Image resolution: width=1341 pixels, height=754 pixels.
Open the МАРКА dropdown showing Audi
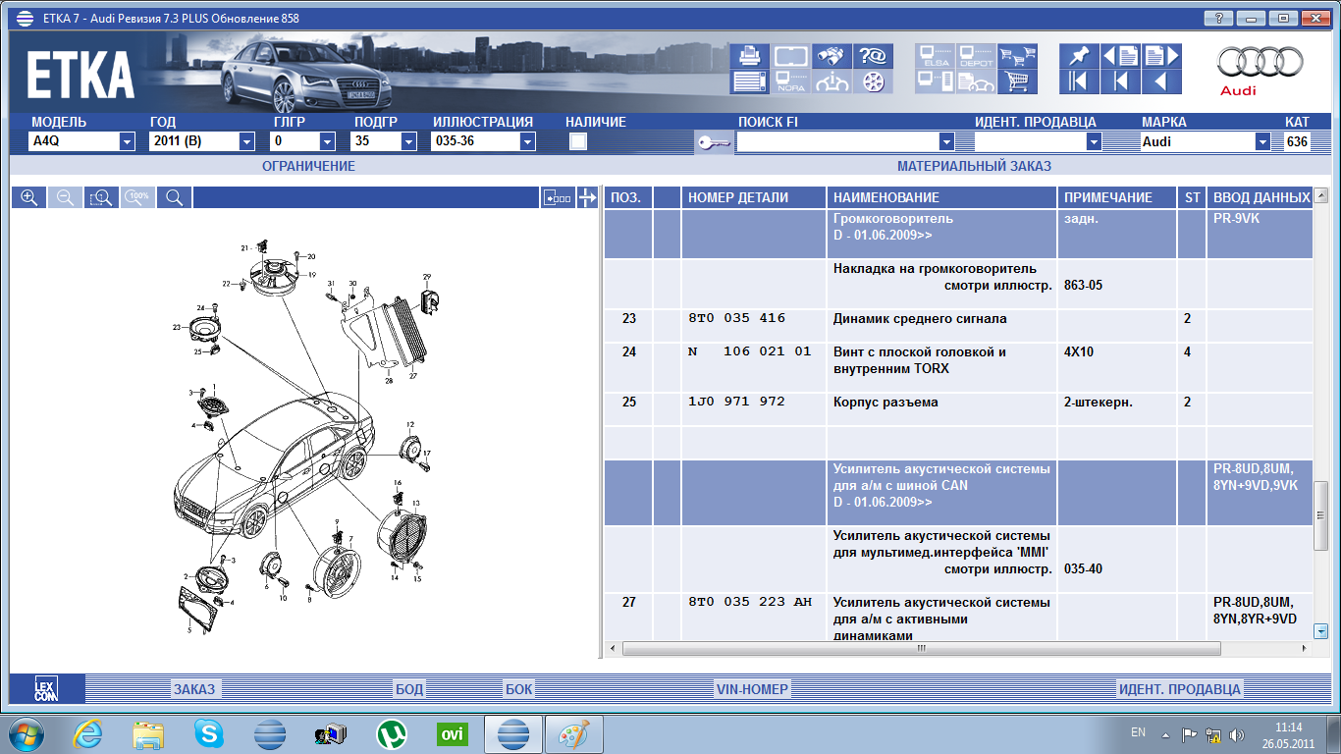[1262, 141]
